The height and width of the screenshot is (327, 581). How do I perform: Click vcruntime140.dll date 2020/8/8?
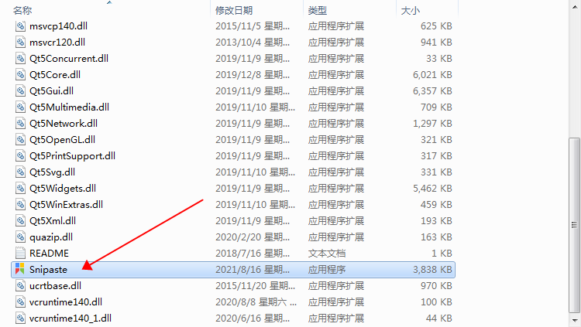256,302
